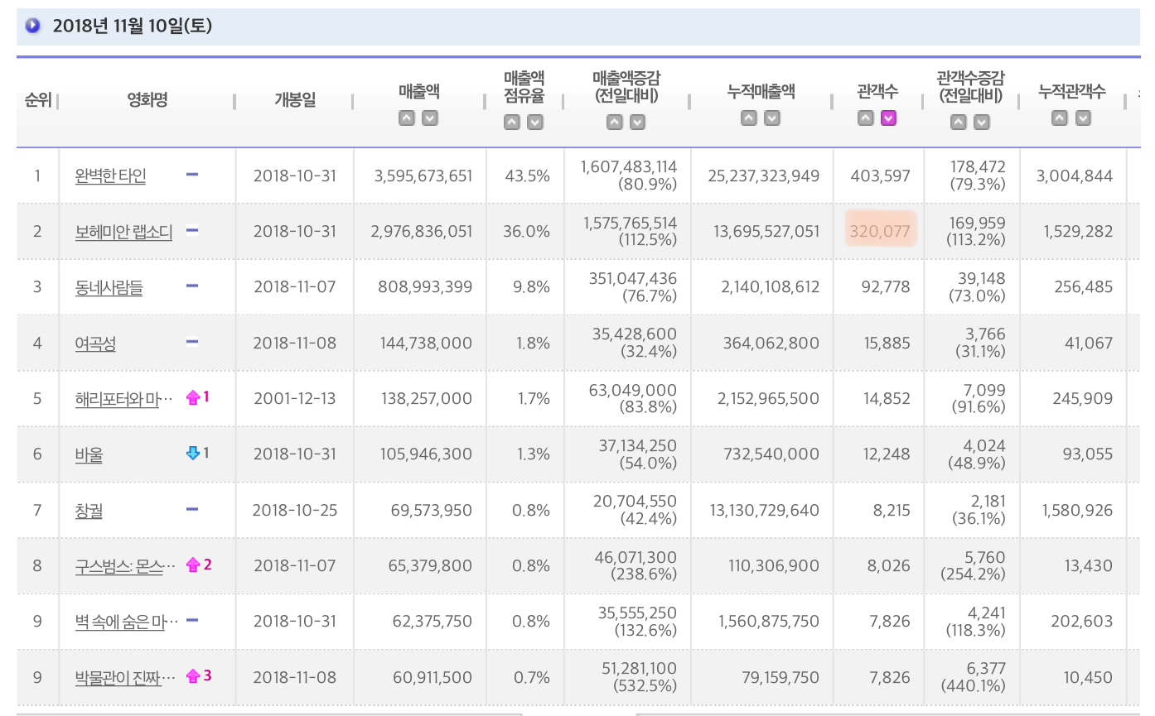Open the 보헤미안 랩소디 movie link
This screenshot has height=716, width=1155.
click(x=123, y=232)
